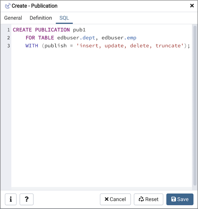This screenshot has height=209, width=198.
Task: Open the Definition tab
Action: [41, 18]
